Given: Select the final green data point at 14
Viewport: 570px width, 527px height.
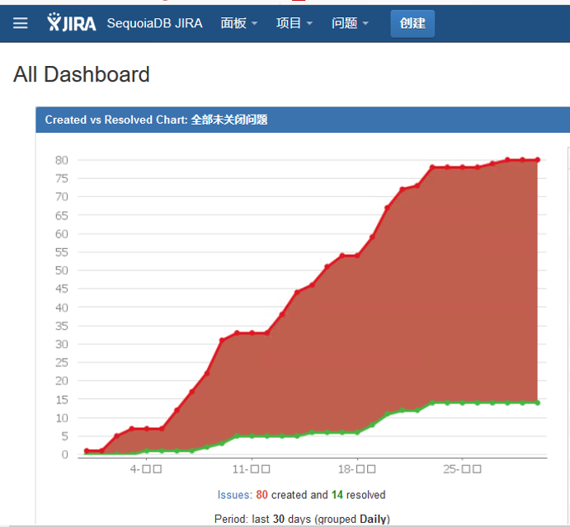Looking at the screenshot, I should pos(537,402).
